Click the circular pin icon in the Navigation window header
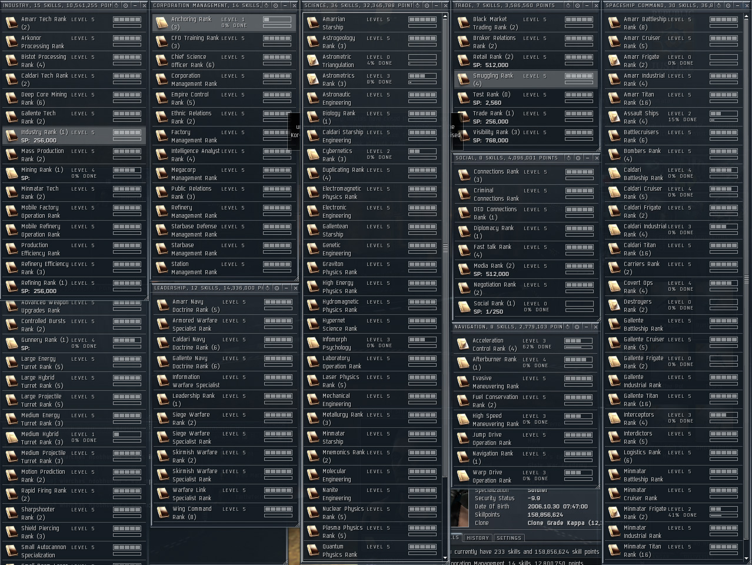The image size is (752, 565). pos(576,327)
